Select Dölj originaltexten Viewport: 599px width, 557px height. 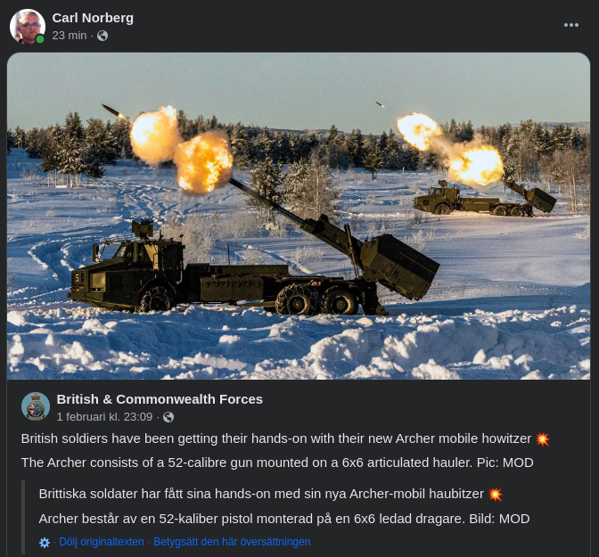point(102,542)
